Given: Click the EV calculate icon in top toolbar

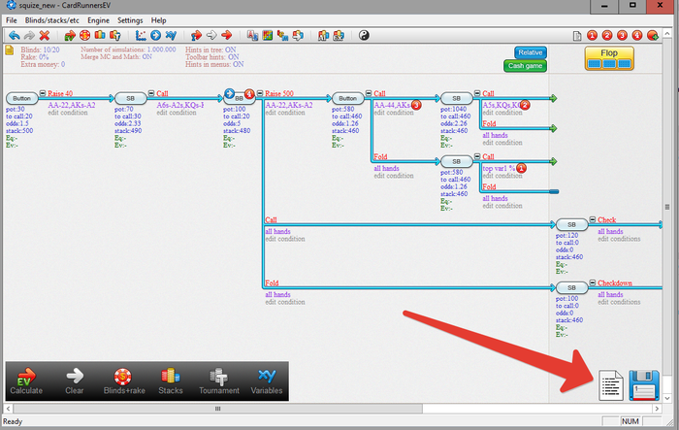Looking at the screenshot, I should coord(70,36).
